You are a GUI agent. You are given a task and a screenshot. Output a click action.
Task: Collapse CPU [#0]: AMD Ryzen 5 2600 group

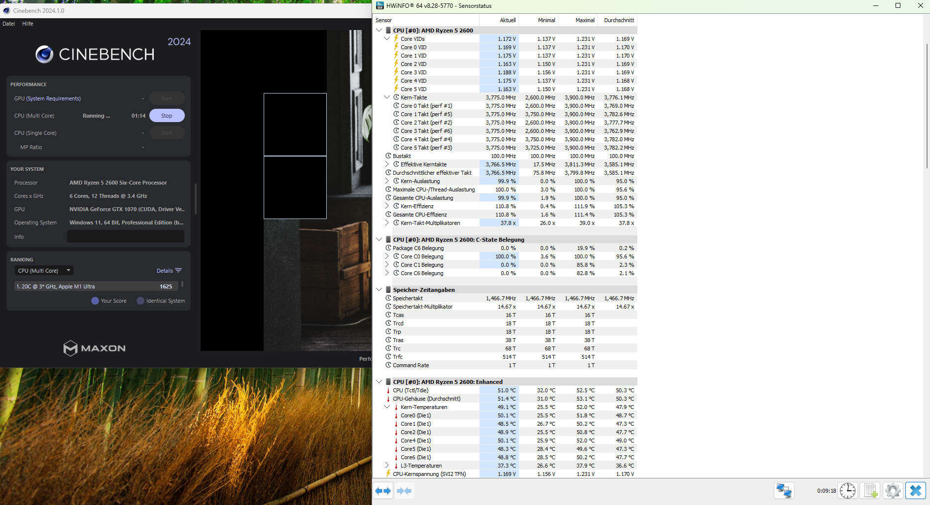379,30
